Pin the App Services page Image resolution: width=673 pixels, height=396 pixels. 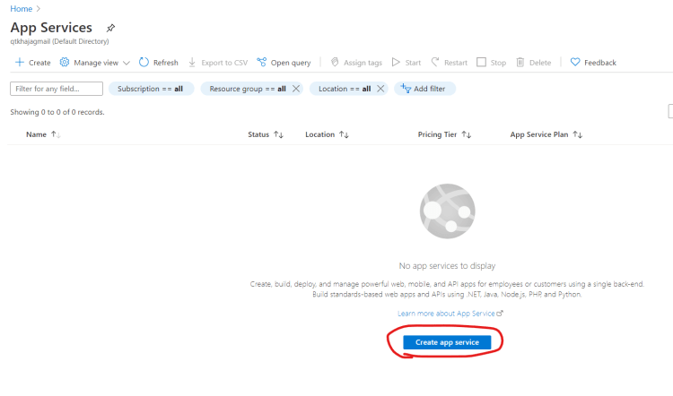click(x=110, y=28)
